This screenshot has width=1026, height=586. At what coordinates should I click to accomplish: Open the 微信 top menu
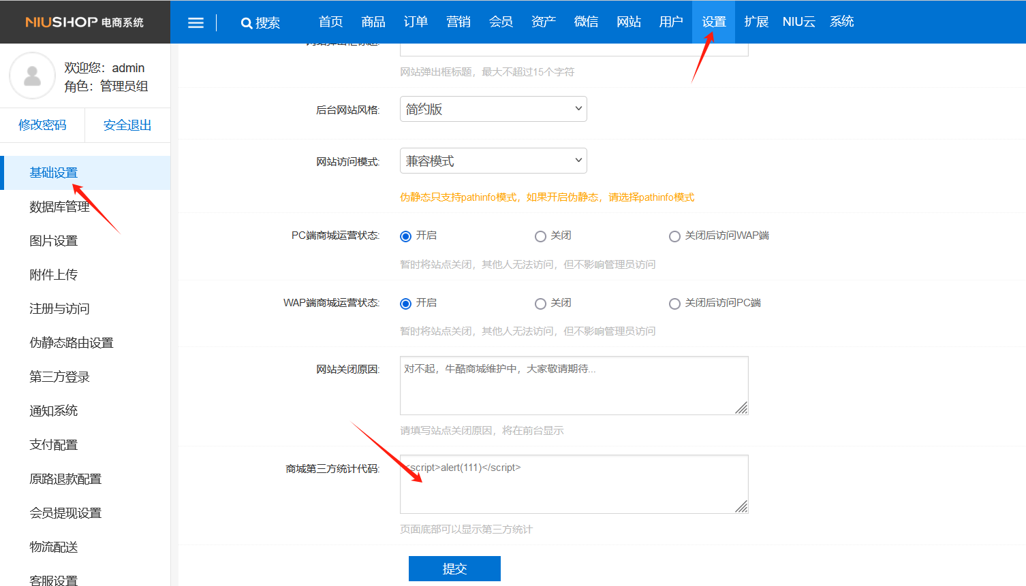[586, 22]
